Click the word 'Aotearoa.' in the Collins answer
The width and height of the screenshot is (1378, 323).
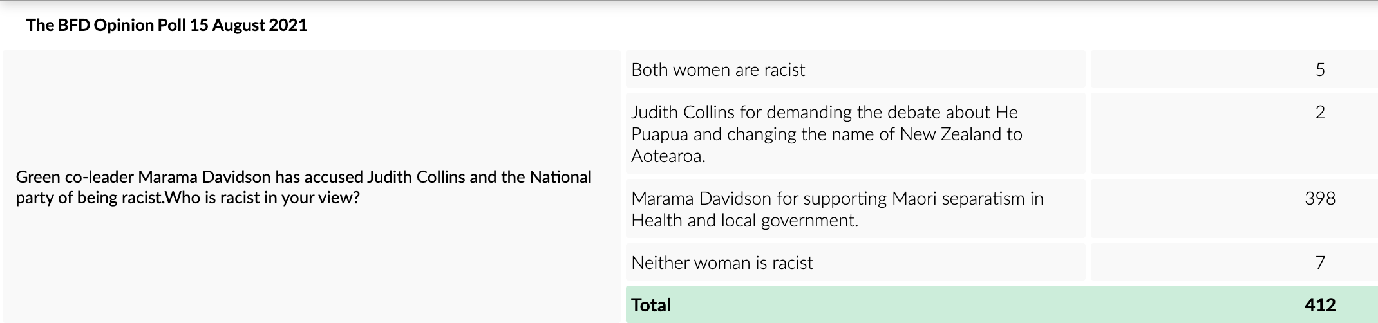(x=668, y=156)
